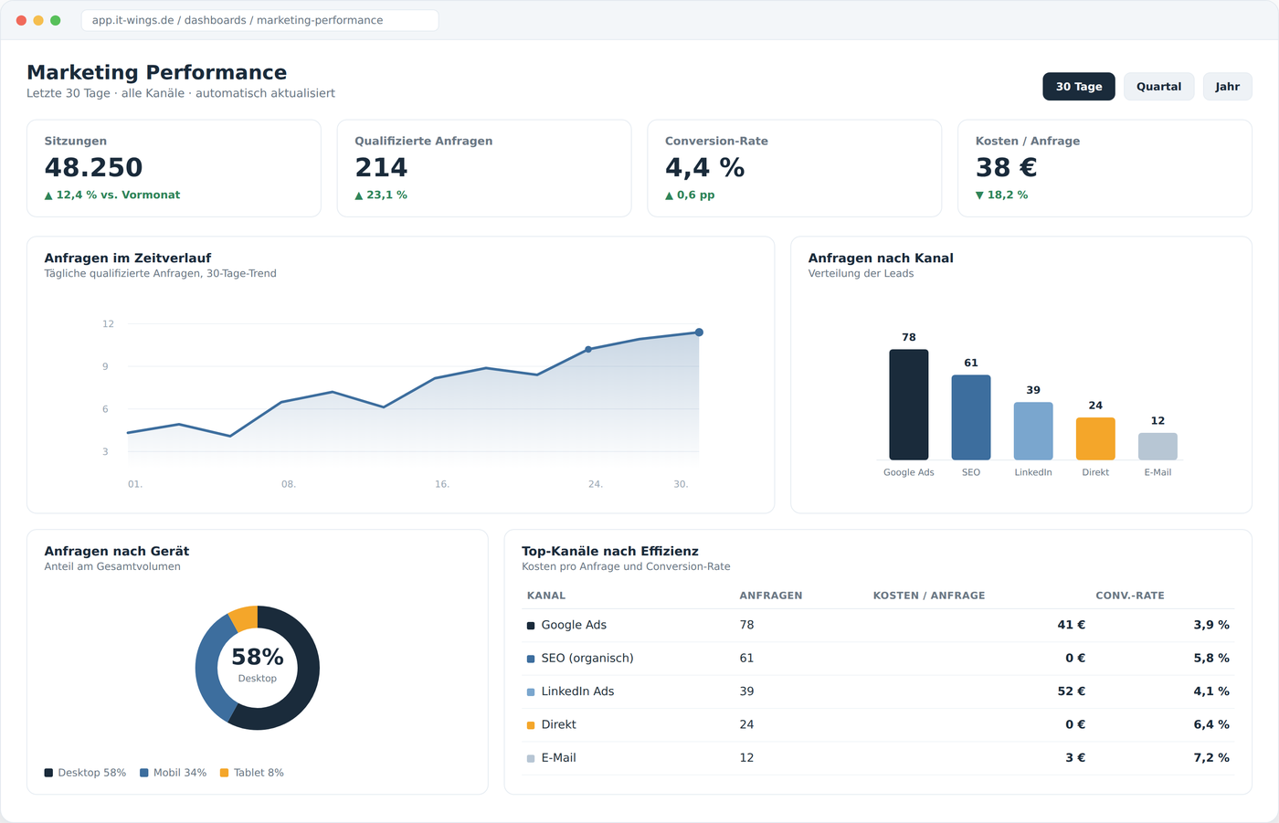Click the 3 € cost cell
The height and width of the screenshot is (823, 1279).
point(1075,757)
